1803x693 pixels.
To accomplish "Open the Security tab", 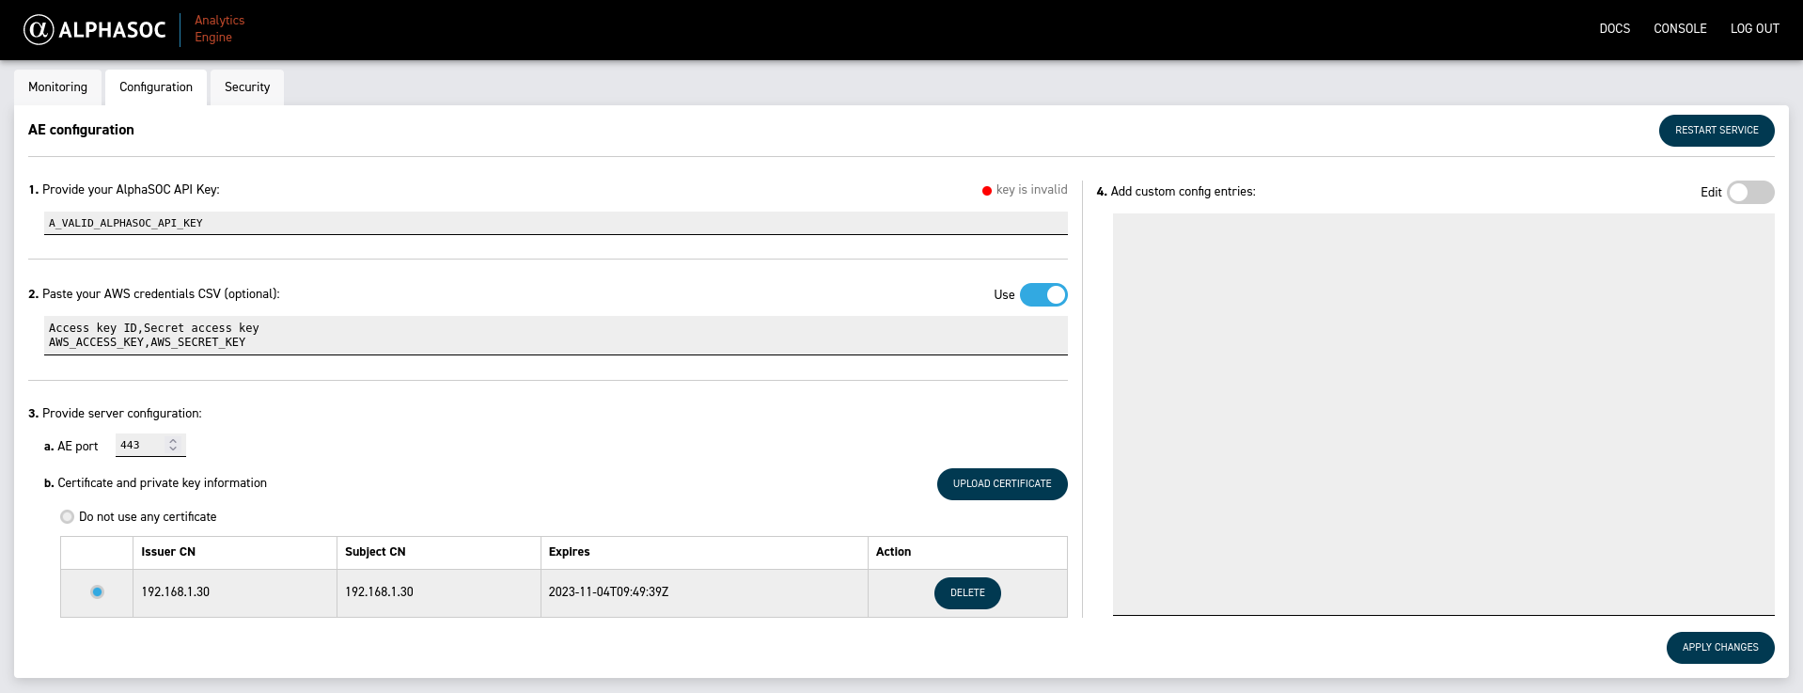I will [x=247, y=87].
